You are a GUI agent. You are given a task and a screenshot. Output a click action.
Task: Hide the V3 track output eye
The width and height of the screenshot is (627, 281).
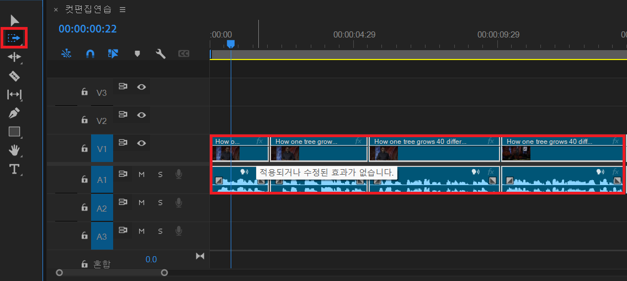coord(141,86)
